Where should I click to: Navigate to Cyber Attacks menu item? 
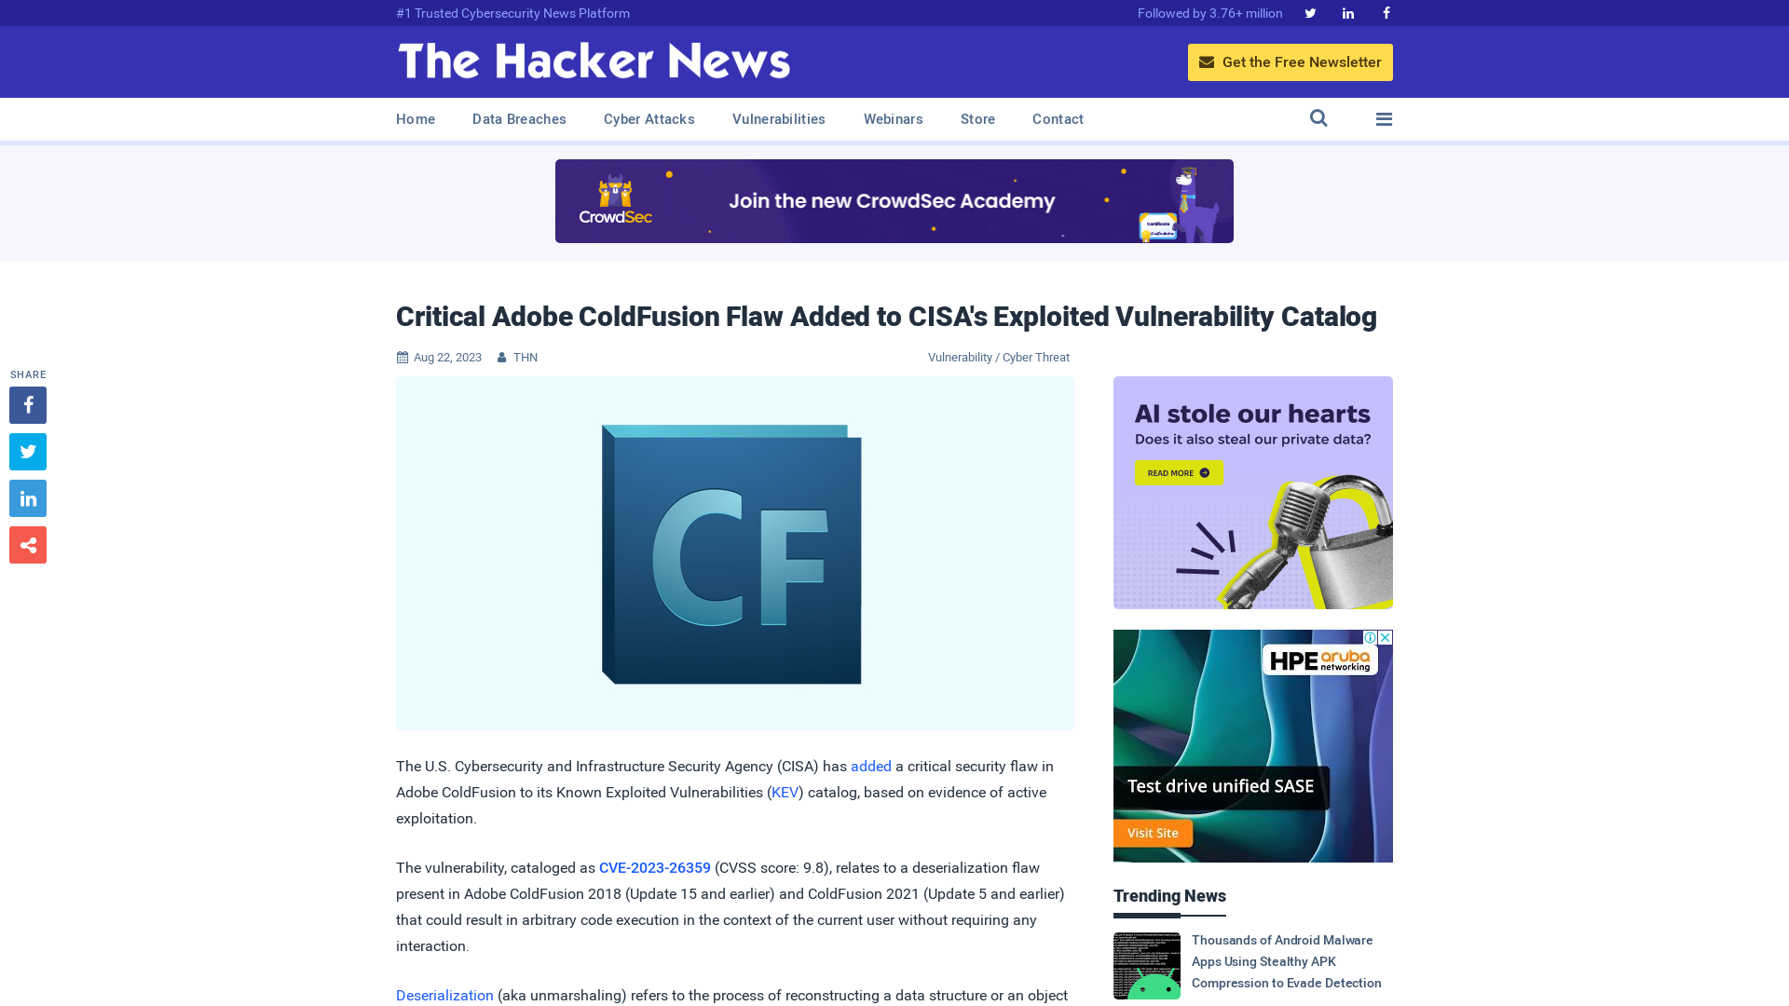pyautogui.click(x=649, y=119)
